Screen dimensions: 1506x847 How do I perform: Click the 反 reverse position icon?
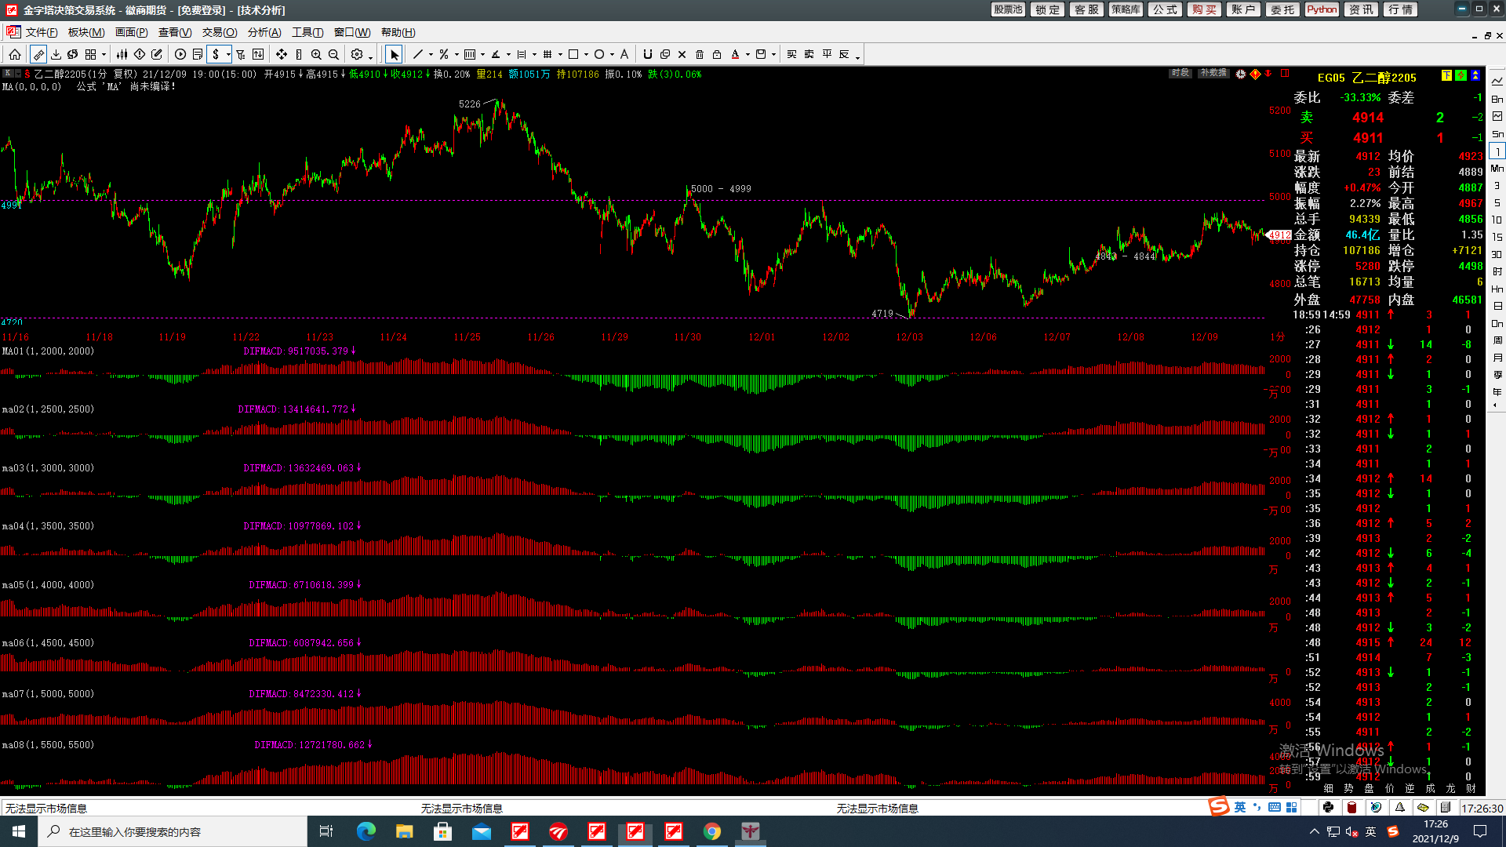click(x=843, y=54)
